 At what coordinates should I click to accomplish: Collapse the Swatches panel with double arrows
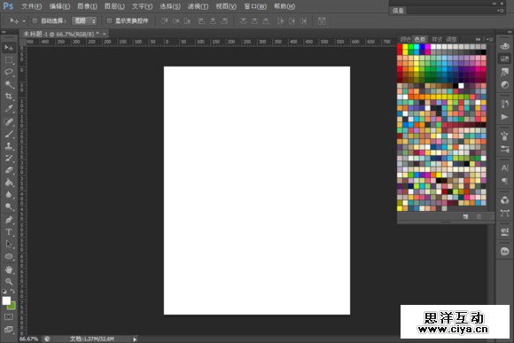pos(479,39)
